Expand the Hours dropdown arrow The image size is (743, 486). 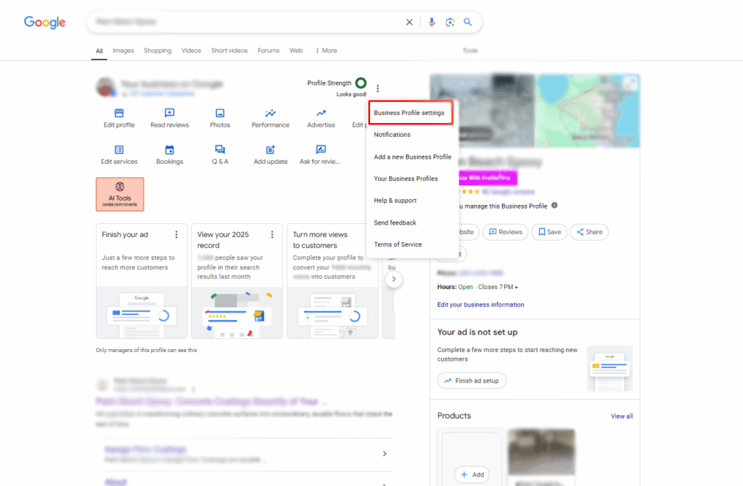coord(517,288)
